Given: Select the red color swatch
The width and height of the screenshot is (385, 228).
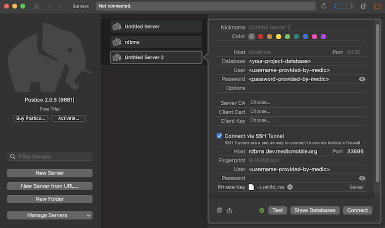Looking at the screenshot, I should pyautogui.click(x=261, y=36).
